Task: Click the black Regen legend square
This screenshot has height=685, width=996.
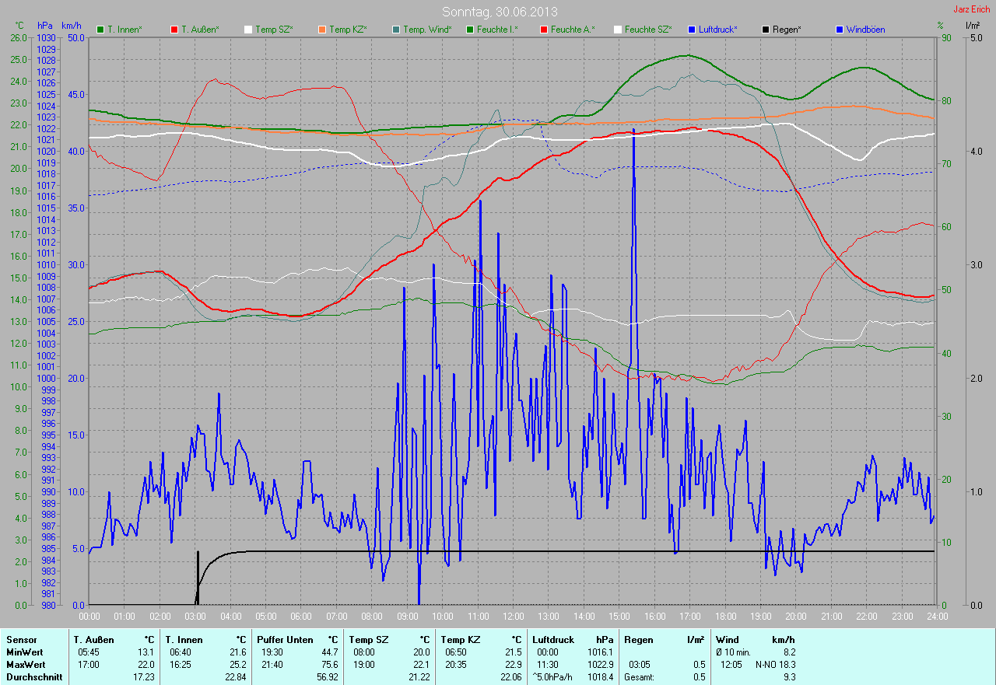Action: coord(766,30)
